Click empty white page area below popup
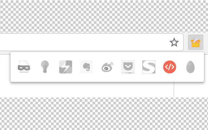208x130 pixels. 86,90
